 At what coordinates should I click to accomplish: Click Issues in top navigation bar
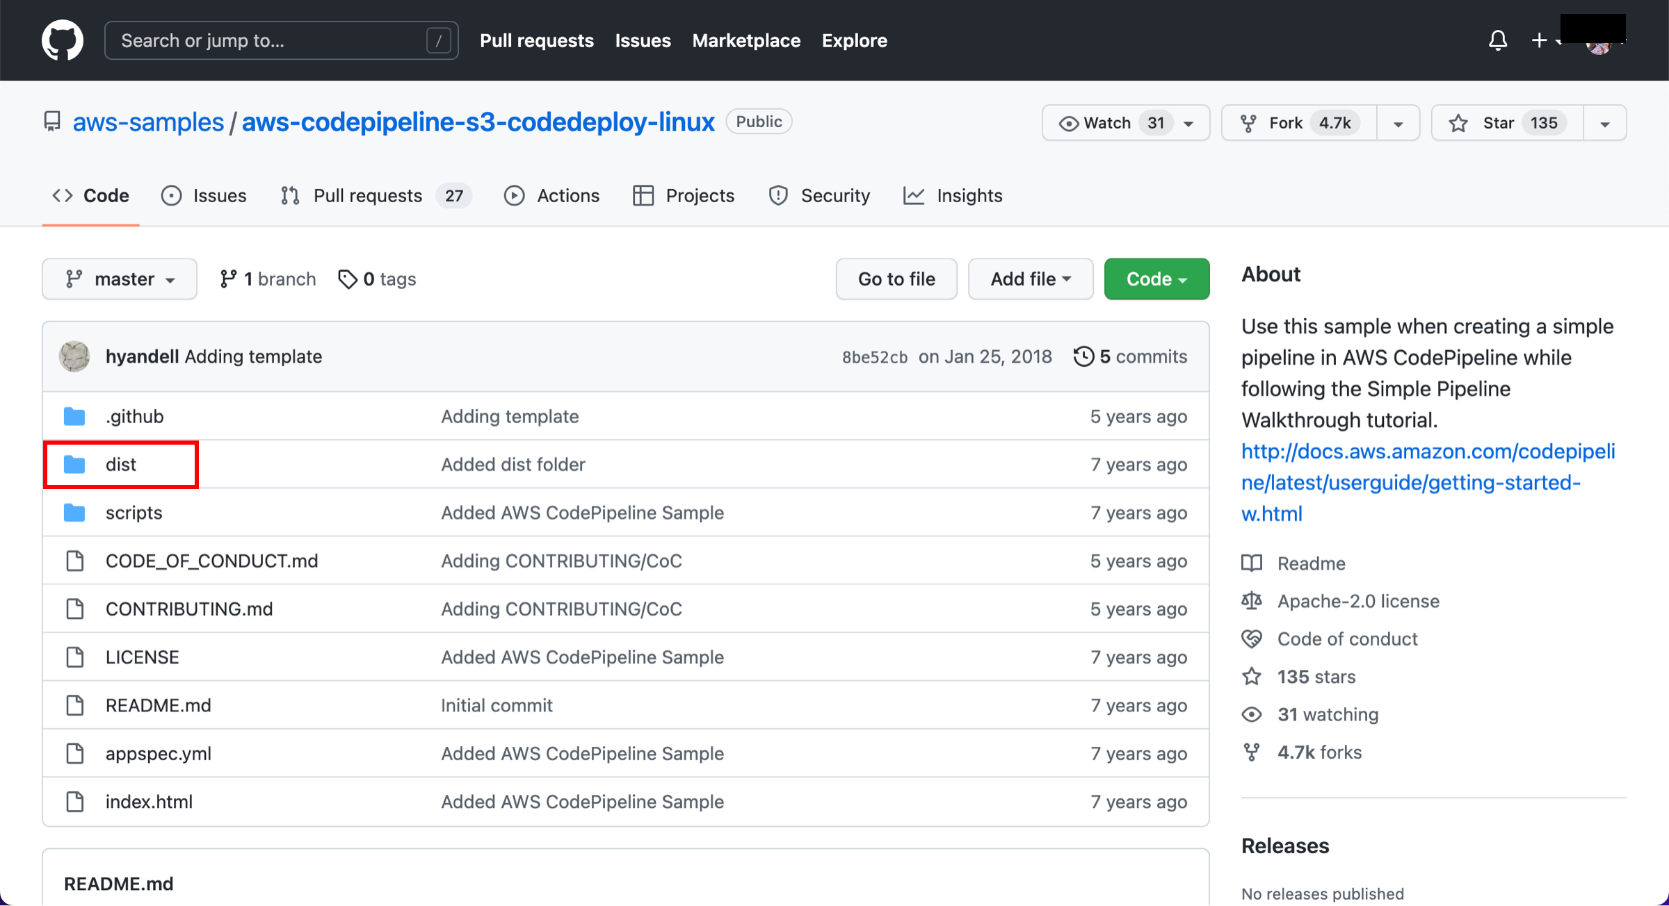tap(643, 40)
